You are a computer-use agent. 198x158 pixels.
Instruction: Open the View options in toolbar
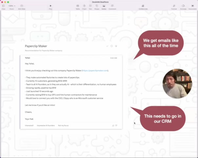click(x=3, y=7)
